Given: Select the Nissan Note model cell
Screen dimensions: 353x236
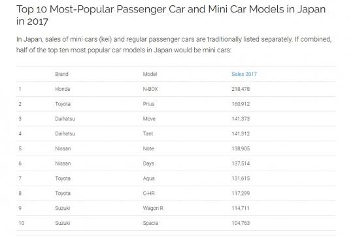Looking at the screenshot, I should pos(148,148).
